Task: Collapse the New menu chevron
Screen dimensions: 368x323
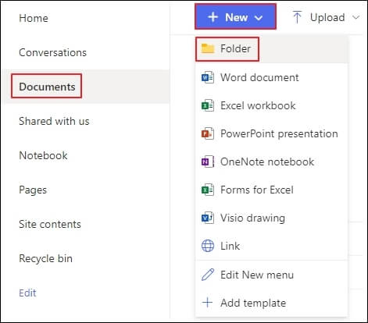Action: 259,18
